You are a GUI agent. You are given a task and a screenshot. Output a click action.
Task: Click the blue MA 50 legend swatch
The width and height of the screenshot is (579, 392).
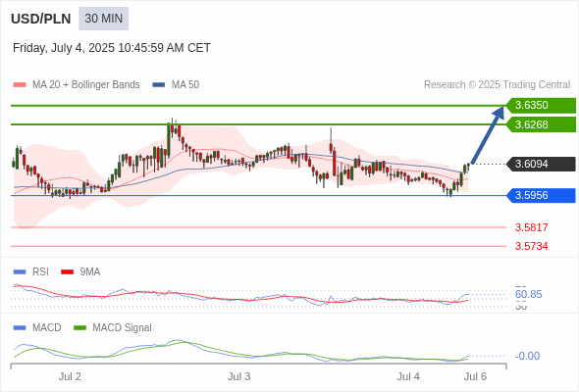(x=159, y=85)
